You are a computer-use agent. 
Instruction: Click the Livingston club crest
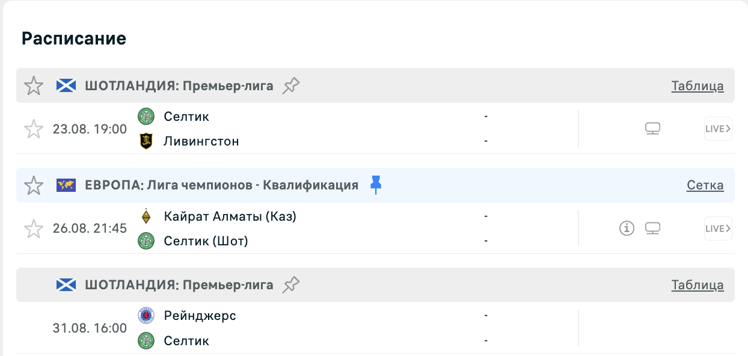pyautogui.click(x=146, y=141)
